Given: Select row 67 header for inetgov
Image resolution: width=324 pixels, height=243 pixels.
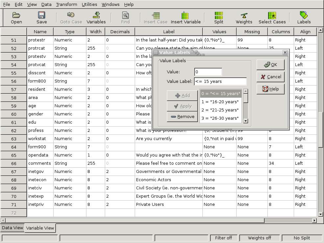Looking at the screenshot, I should (x=13, y=171).
